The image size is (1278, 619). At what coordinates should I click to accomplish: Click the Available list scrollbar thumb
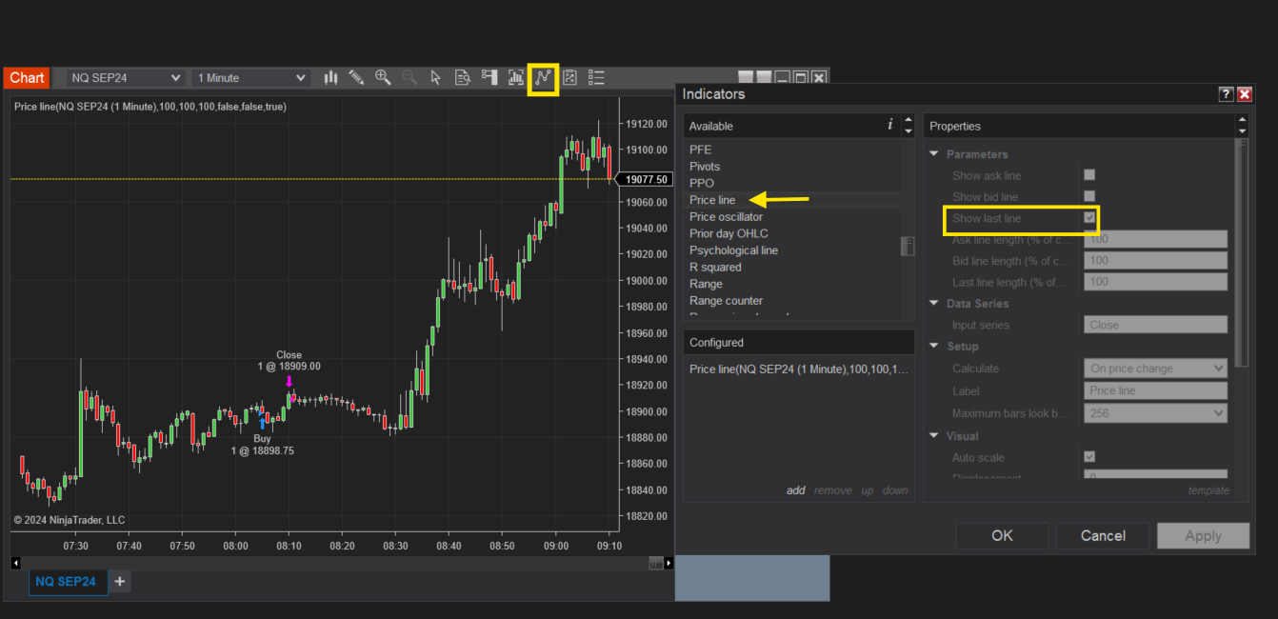click(x=908, y=246)
